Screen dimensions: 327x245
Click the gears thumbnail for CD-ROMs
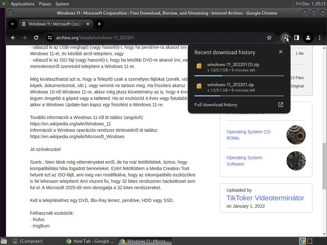[x=296, y=135]
